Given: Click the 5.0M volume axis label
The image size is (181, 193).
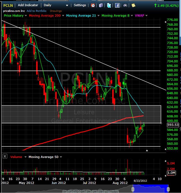Looking at the screenshot, I should coord(171,163).
